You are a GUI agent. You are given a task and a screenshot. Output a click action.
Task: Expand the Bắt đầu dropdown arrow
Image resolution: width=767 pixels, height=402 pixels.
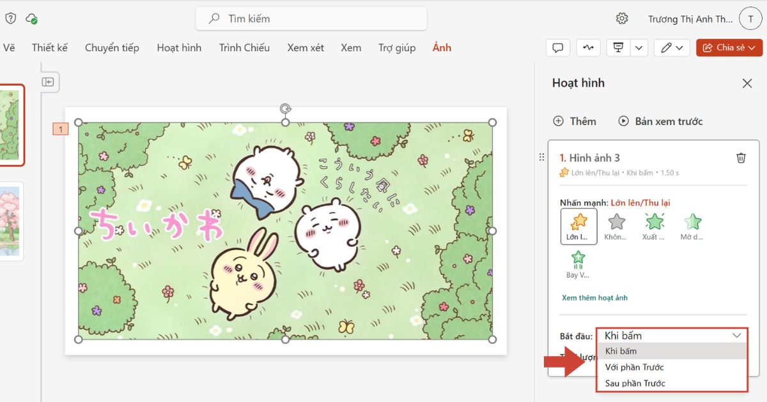[x=737, y=336]
